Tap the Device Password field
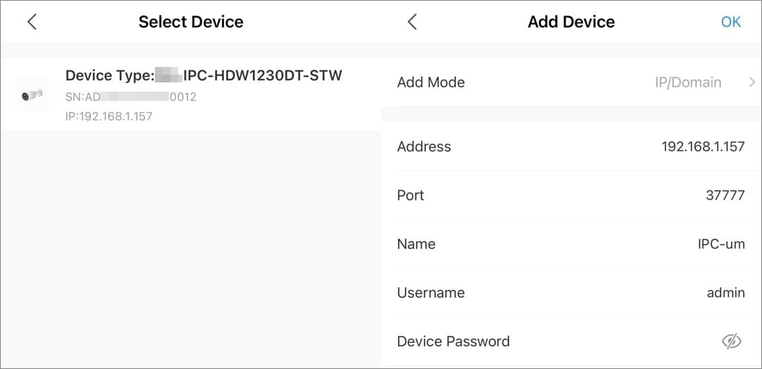 (572, 342)
